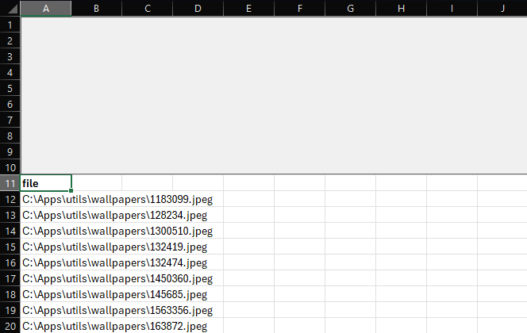Image resolution: width=527 pixels, height=333 pixels.
Task: Select the column D header
Action: point(198,8)
